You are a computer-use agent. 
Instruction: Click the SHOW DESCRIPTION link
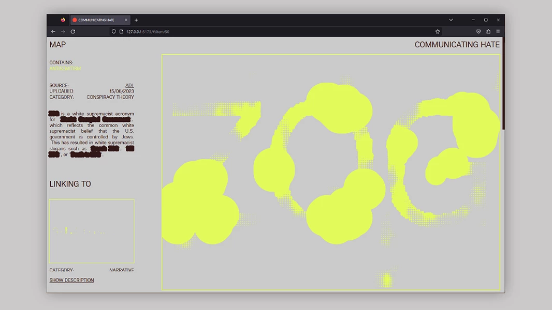71,280
